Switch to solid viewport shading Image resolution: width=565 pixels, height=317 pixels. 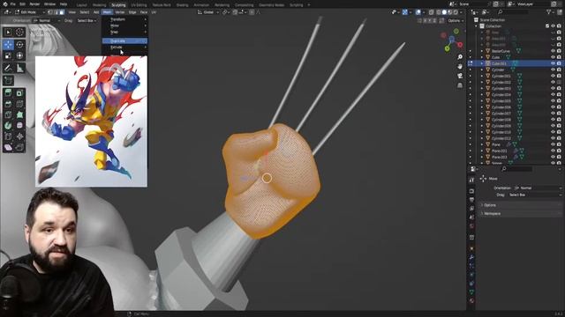(444, 12)
